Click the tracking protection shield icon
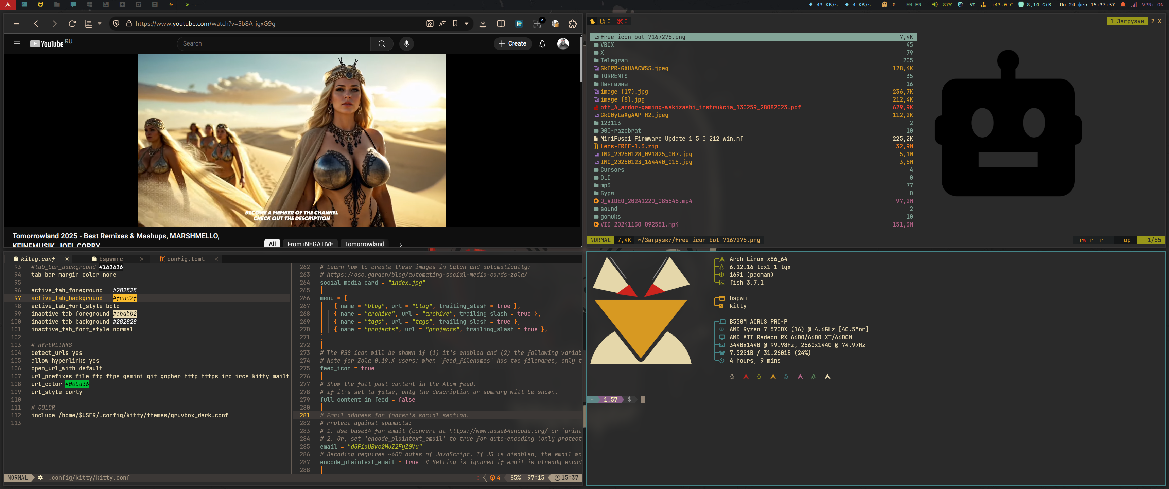Image resolution: width=1169 pixels, height=489 pixels. click(x=116, y=23)
